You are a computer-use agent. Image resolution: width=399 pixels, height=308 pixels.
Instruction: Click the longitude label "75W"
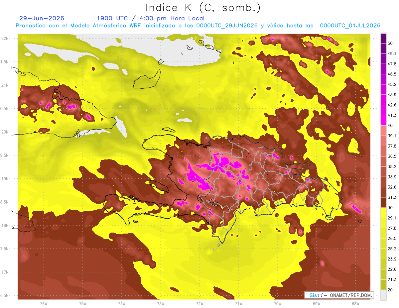[x=83, y=303]
